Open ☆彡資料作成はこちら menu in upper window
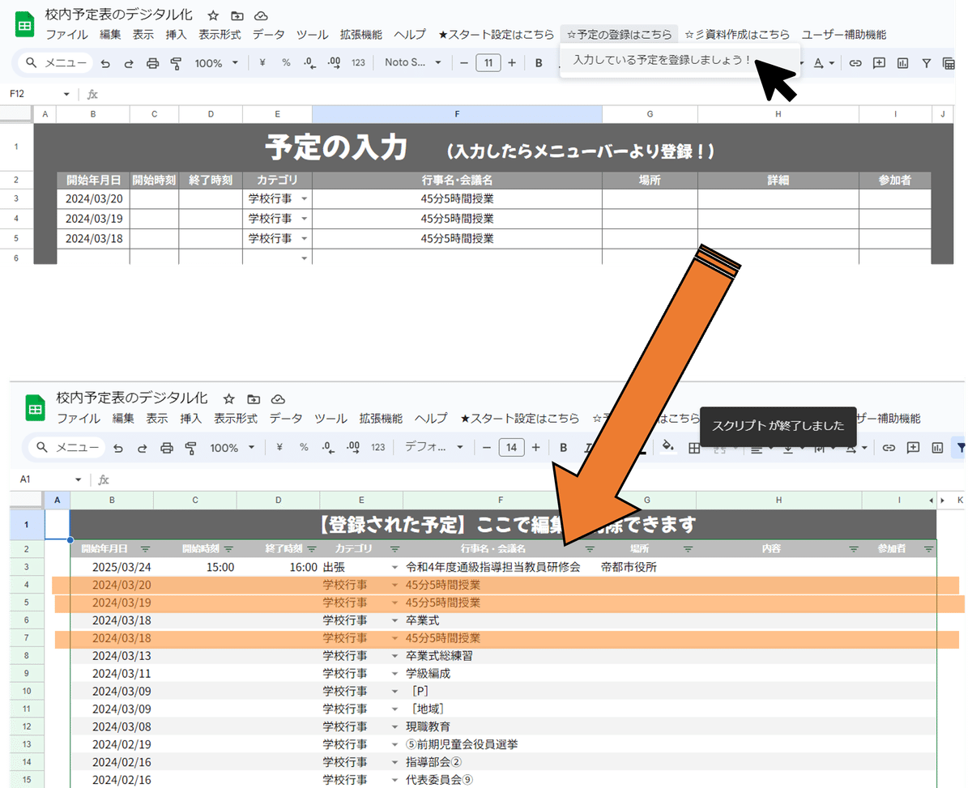972x788 pixels. pyautogui.click(x=737, y=35)
